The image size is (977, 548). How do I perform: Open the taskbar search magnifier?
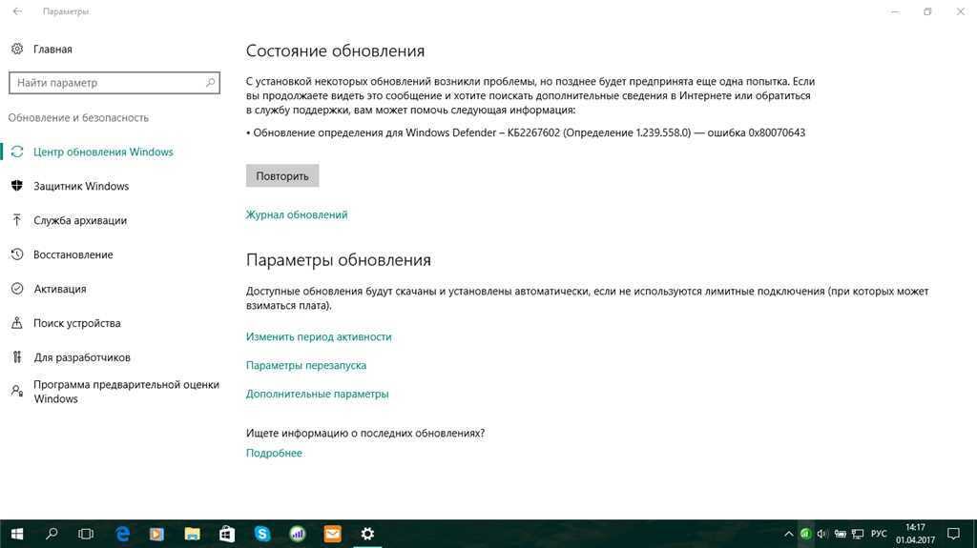(52, 534)
